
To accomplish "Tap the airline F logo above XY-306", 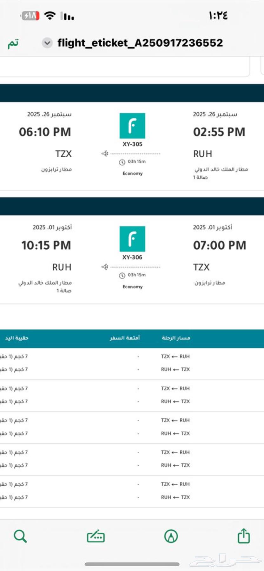I will (x=132, y=239).
